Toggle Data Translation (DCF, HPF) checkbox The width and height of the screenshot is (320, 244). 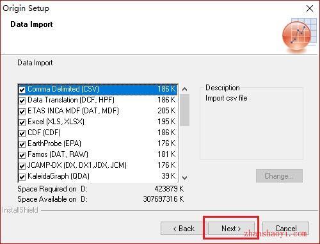22,101
